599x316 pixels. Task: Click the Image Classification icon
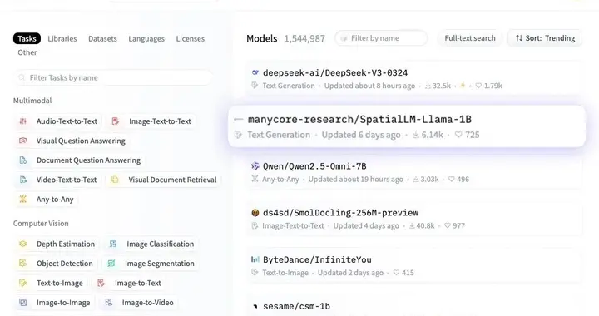click(113, 244)
